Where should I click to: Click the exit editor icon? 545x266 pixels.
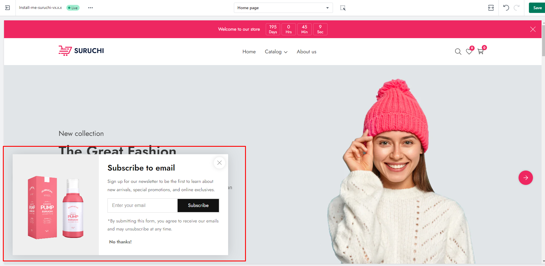click(x=7, y=8)
